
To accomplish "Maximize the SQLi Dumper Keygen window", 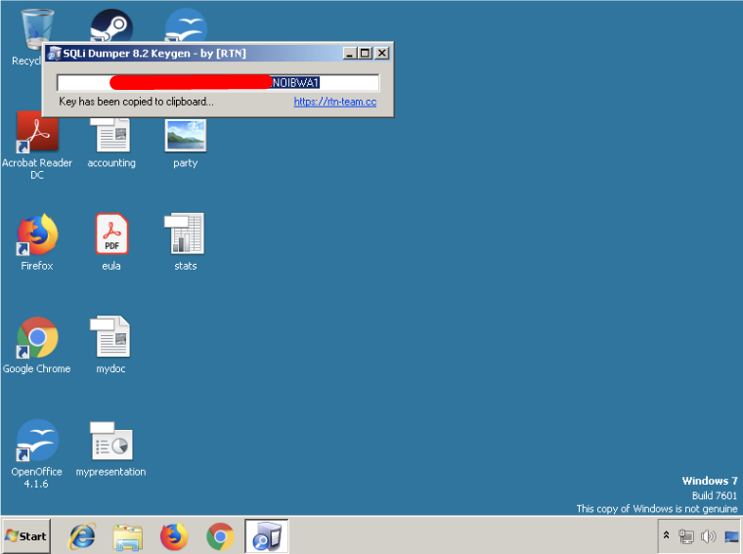I will pyautogui.click(x=365, y=53).
